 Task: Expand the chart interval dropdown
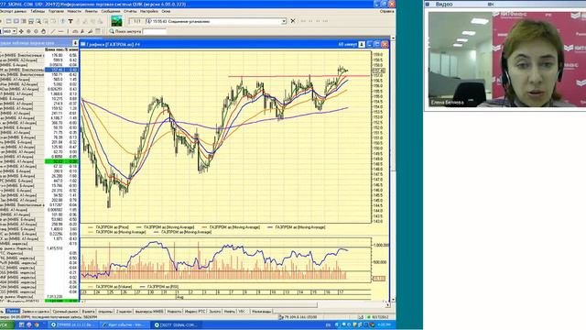click(x=15, y=31)
